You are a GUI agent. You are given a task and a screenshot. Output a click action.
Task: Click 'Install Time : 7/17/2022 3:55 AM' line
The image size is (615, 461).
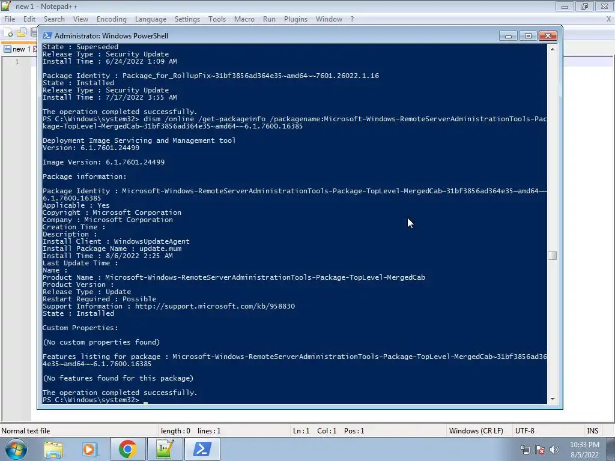(x=110, y=97)
